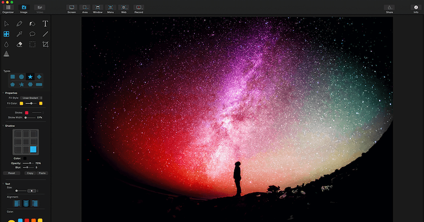The image size is (424, 222).
Task: Adjust the shadow Blur slider
Action: pos(28,168)
